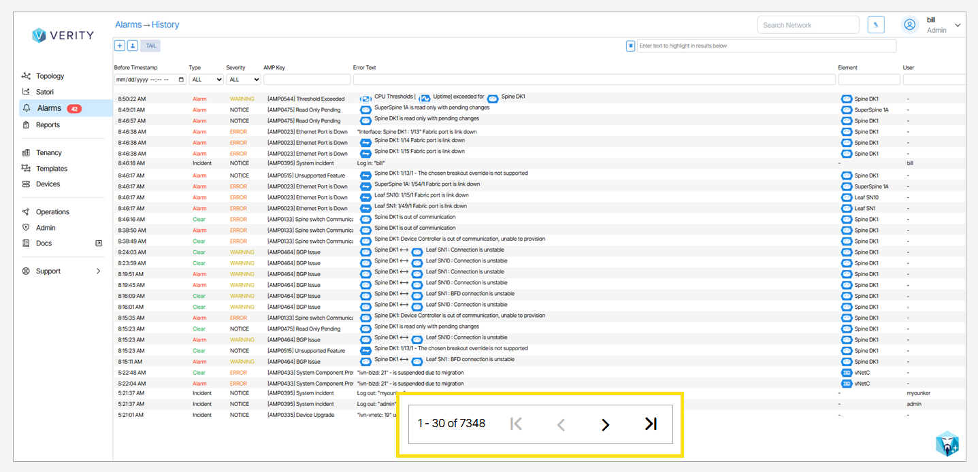Open the Docs external link
Screen dimensions: 978x472
click(x=98, y=243)
